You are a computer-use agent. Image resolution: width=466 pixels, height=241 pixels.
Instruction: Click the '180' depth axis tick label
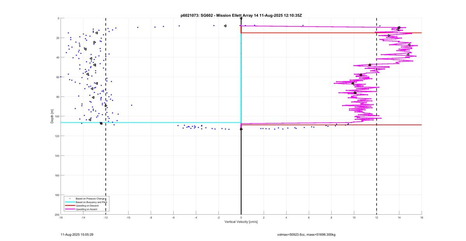point(57,195)
